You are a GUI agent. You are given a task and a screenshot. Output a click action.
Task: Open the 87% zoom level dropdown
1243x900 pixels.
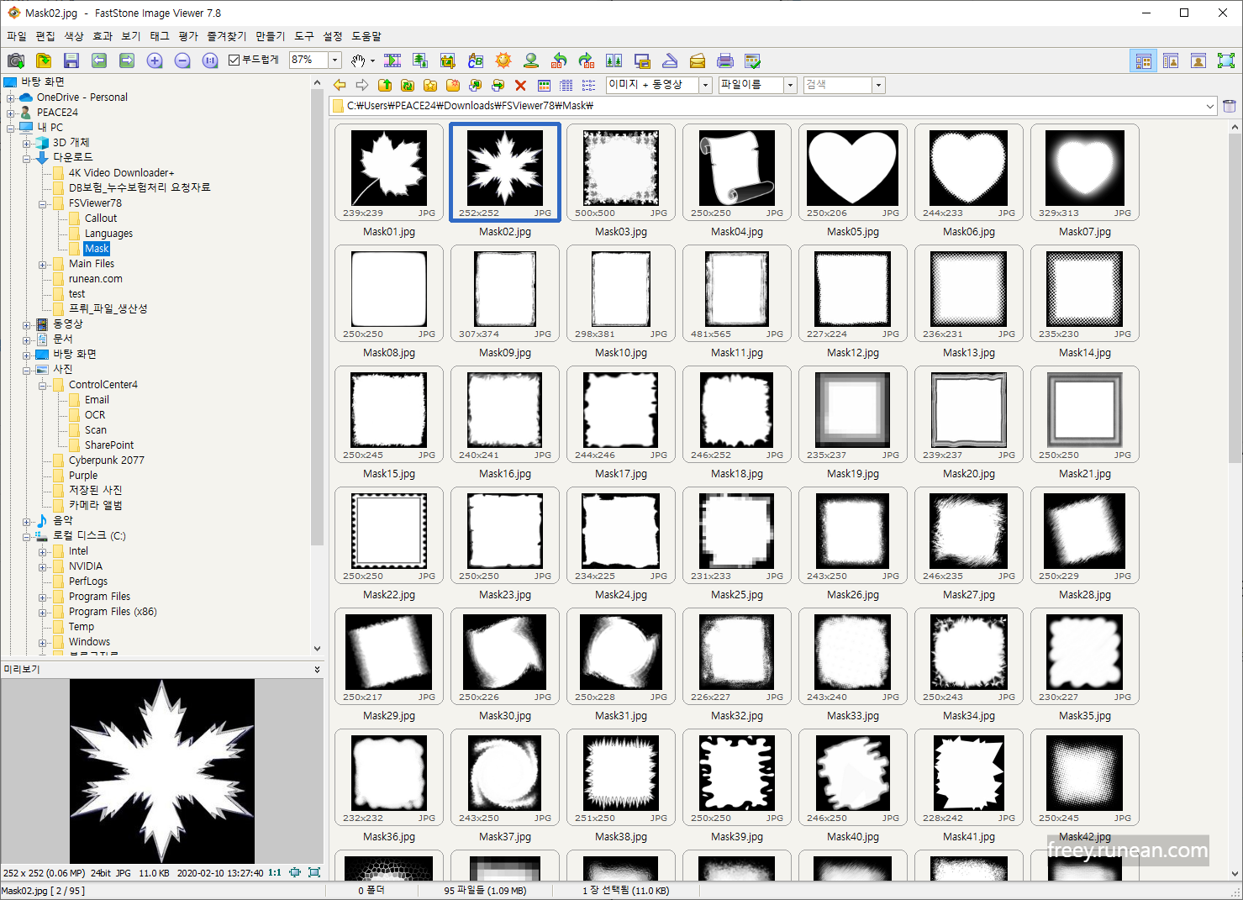pos(334,60)
